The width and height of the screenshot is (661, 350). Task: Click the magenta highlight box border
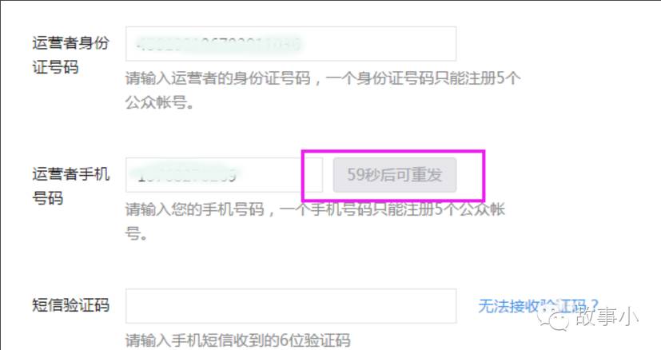click(393, 151)
